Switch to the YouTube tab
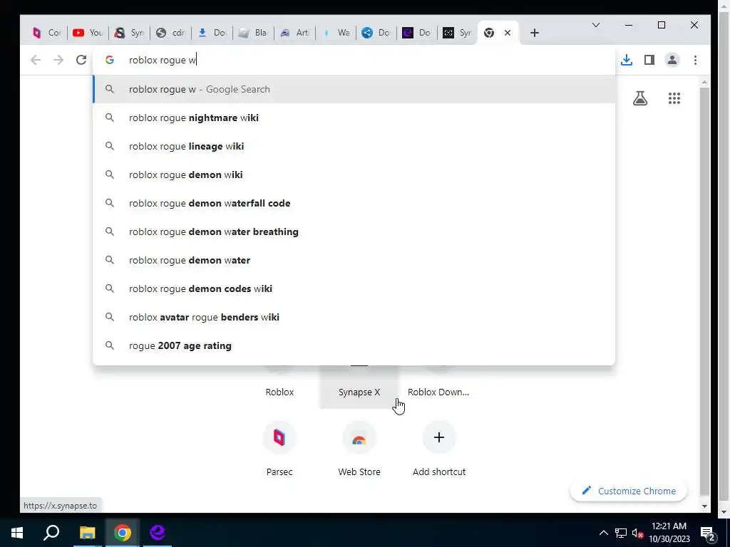 point(88,33)
